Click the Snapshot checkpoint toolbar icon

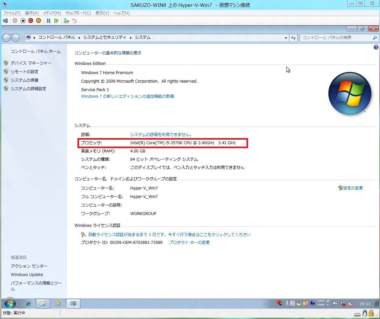(66, 21)
